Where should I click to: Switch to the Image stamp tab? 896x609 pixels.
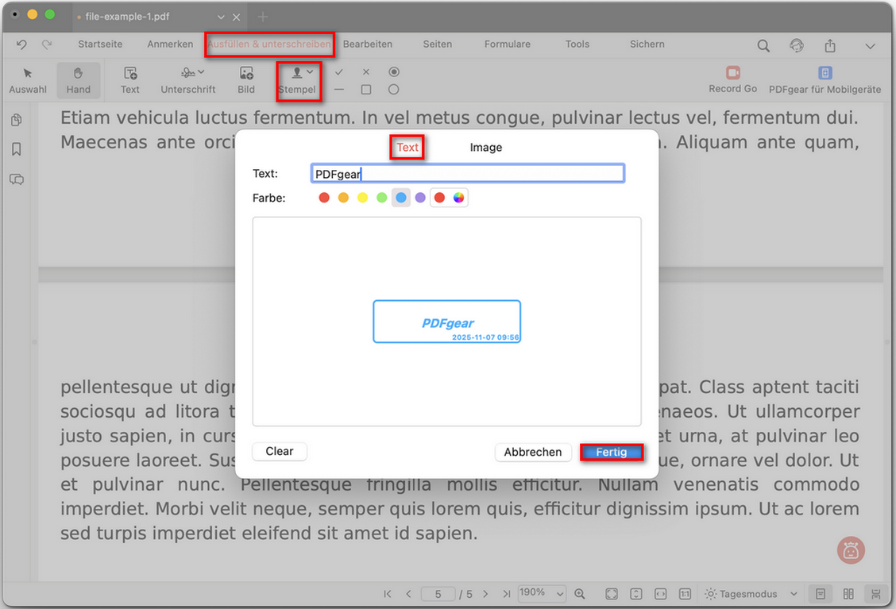(x=485, y=148)
